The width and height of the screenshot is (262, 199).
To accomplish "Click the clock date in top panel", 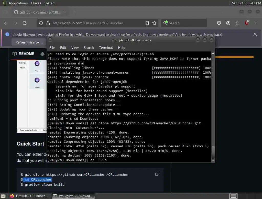I will click(246, 3).
